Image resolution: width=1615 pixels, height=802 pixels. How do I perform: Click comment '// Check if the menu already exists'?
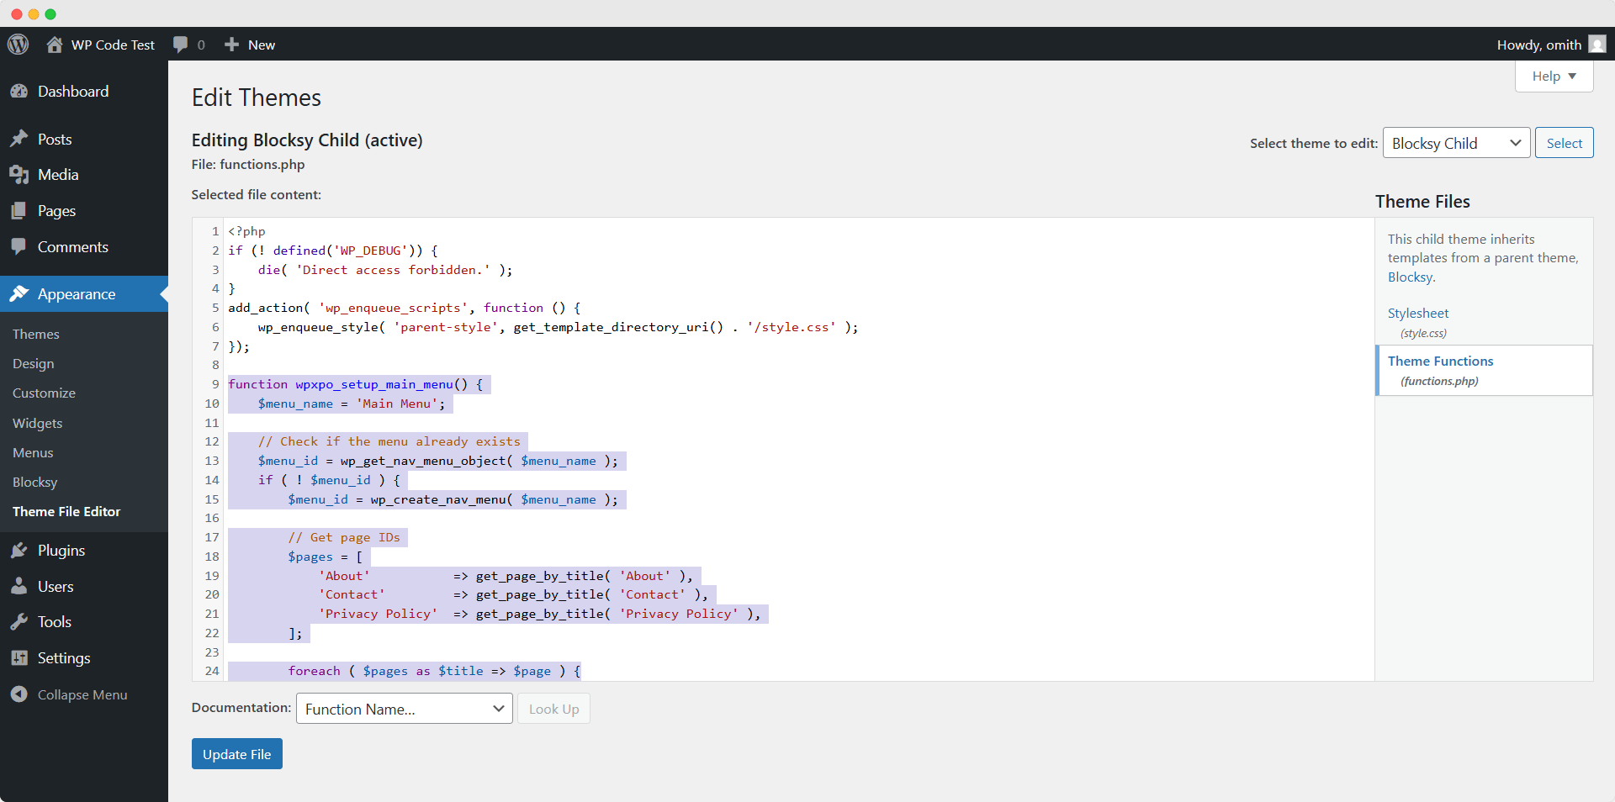389,441
